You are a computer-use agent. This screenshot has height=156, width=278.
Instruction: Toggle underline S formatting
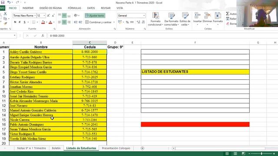(x=24, y=22)
